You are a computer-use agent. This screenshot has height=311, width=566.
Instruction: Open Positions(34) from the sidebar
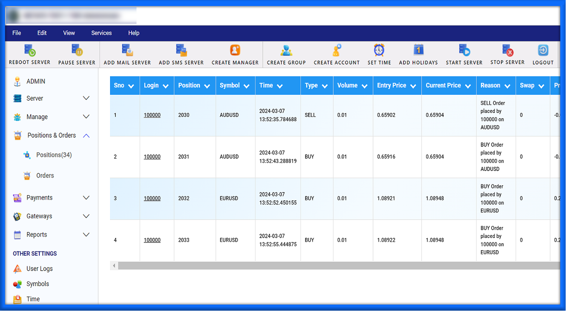[54, 155]
